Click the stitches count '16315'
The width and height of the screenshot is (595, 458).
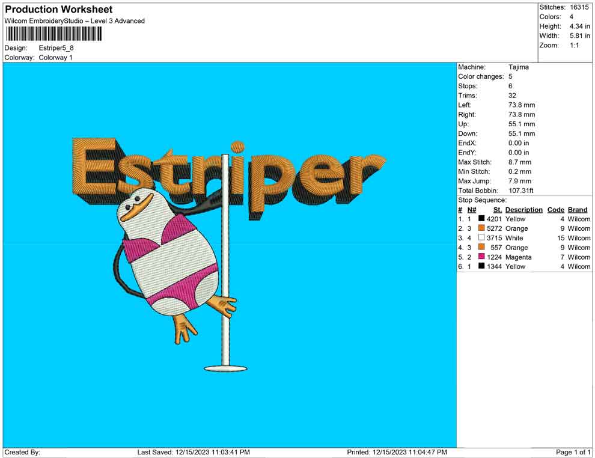pos(579,7)
